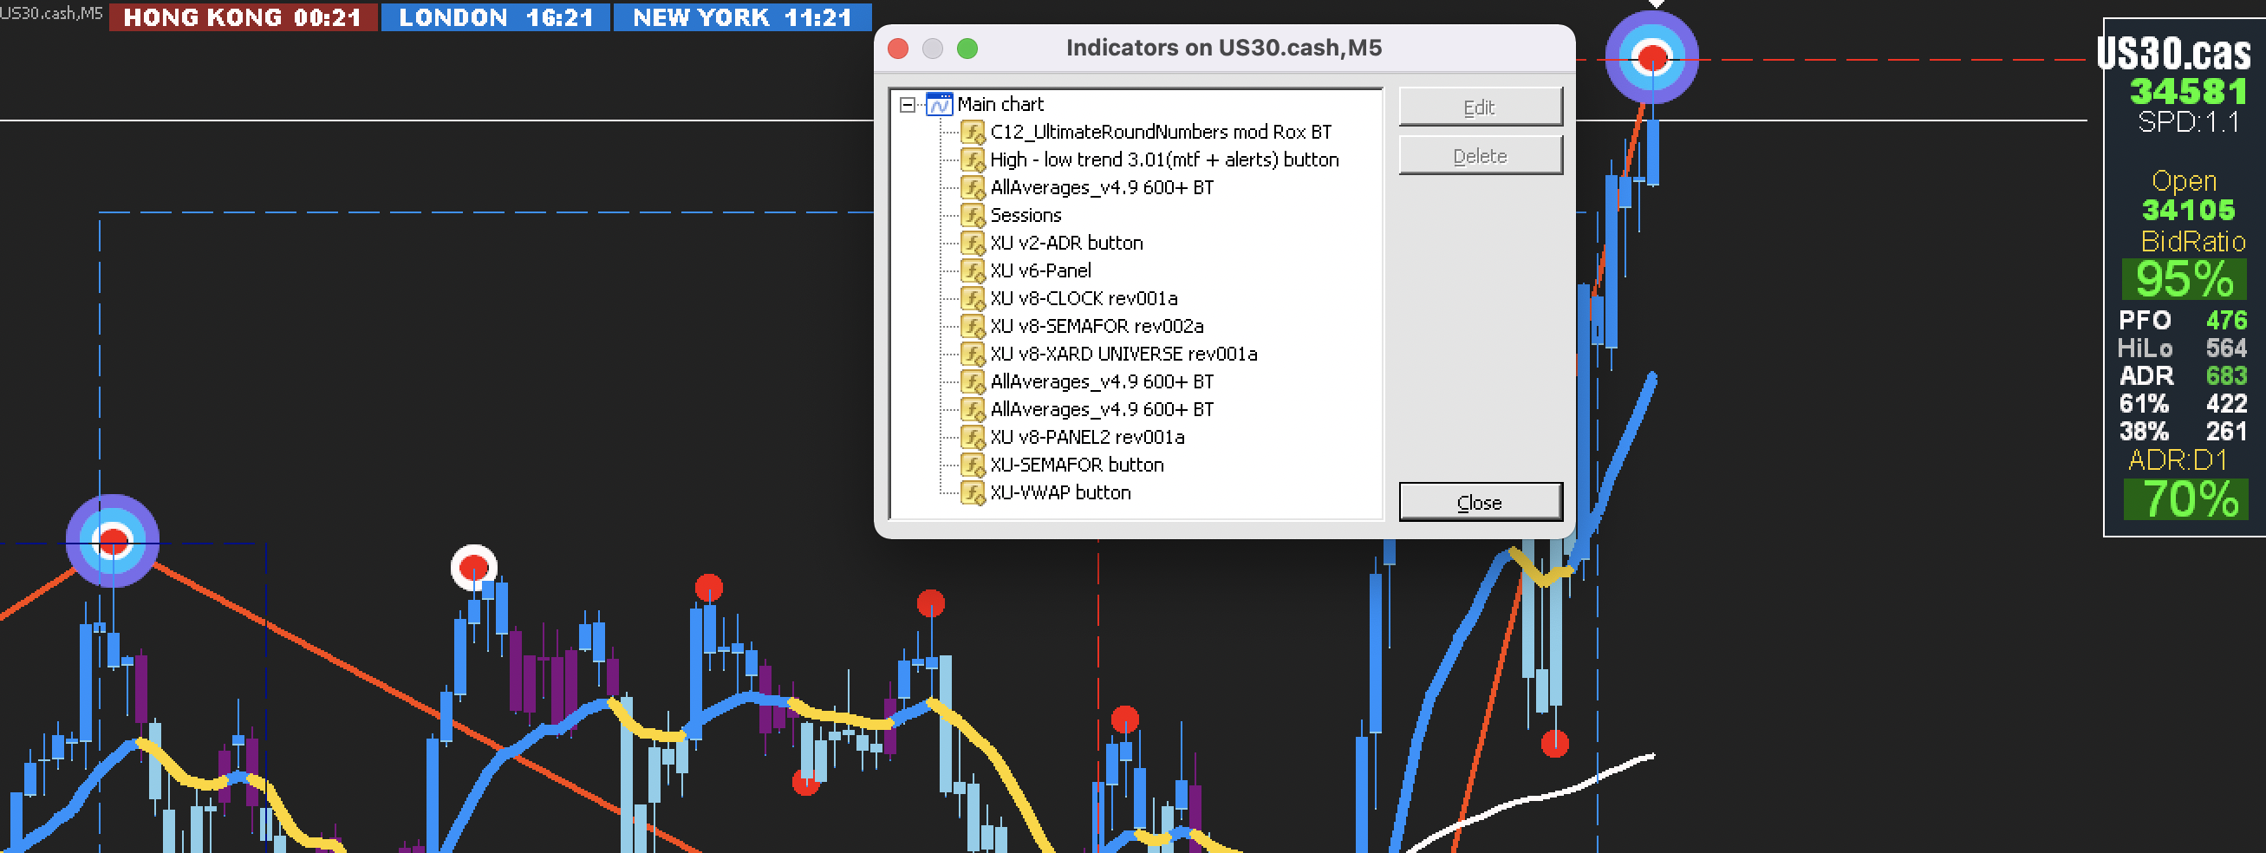The width and height of the screenshot is (2266, 853).
Task: Click XU v6-Panel indicator icon
Action: click(x=972, y=270)
